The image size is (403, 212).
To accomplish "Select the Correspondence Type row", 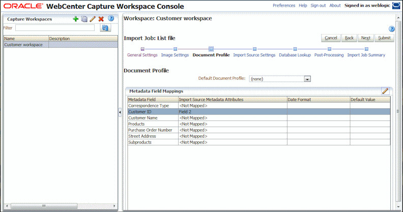I will (x=259, y=106).
